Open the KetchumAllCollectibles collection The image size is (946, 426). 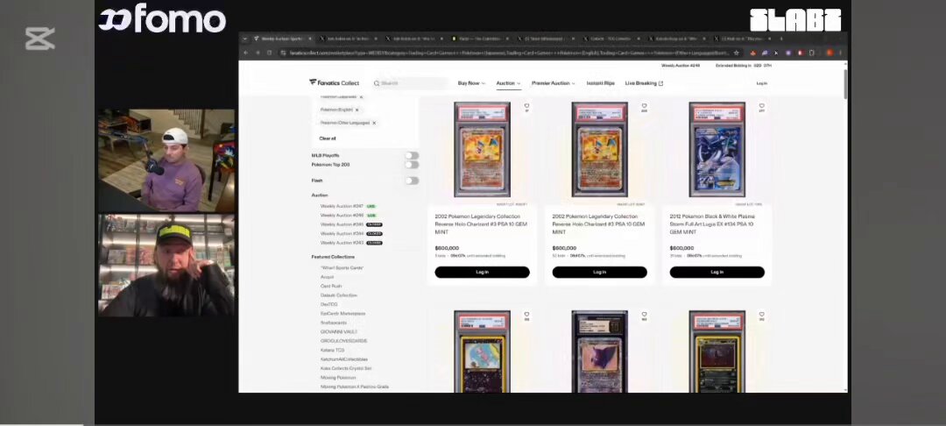coord(344,359)
